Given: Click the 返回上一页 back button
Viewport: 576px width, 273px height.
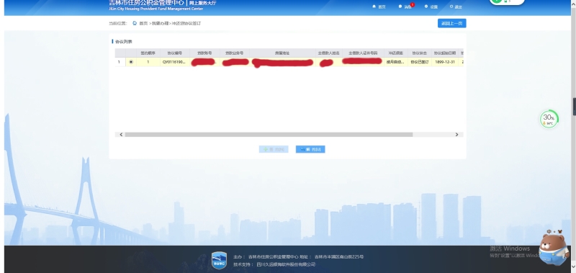Looking at the screenshot, I should pyautogui.click(x=452, y=23).
